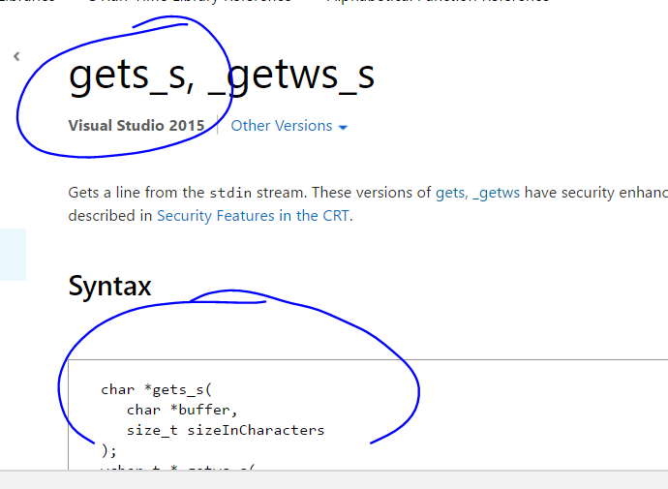The height and width of the screenshot is (489, 668).
Task: Click the gets_s, _getws_s page title
Action: pos(221,76)
